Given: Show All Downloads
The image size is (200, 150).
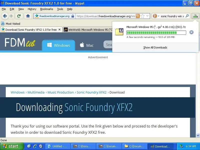Looking at the screenshot, I should pos(155,47).
